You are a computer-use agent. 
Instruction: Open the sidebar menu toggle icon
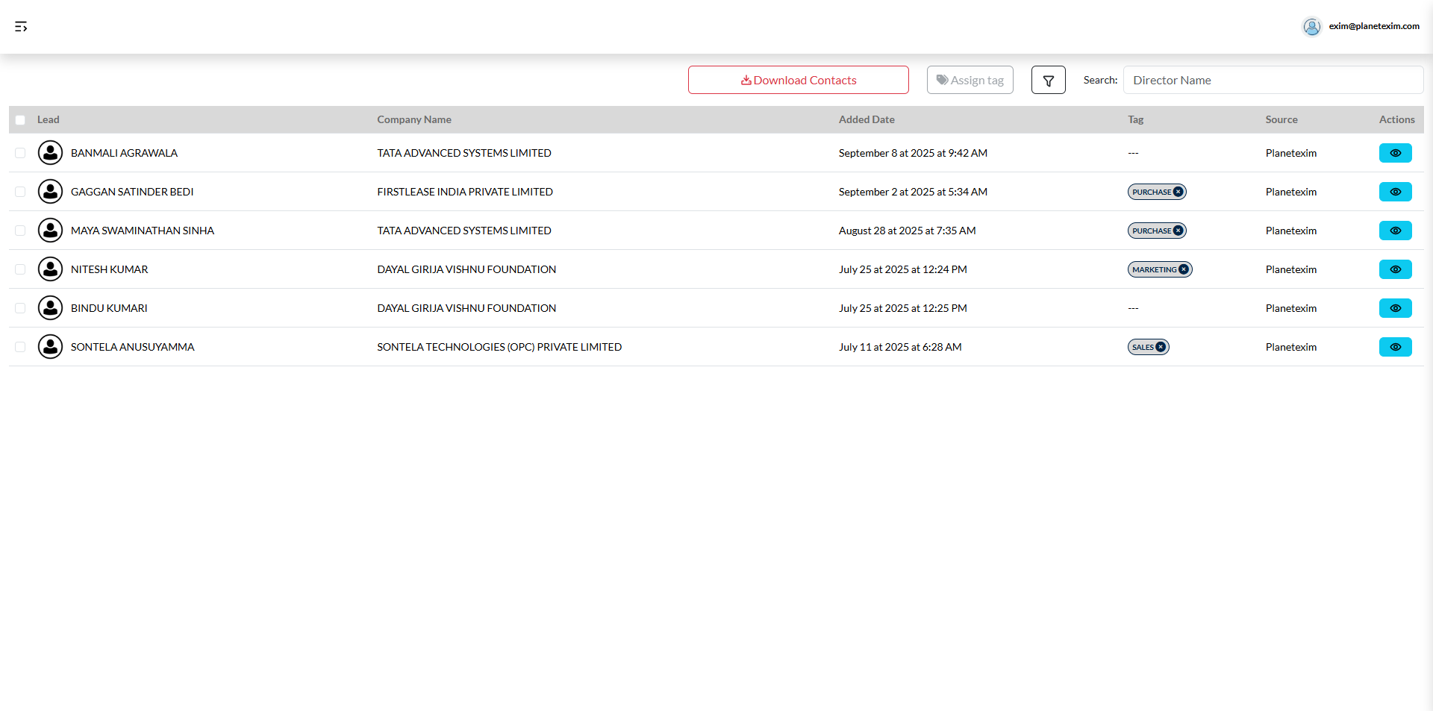point(21,27)
